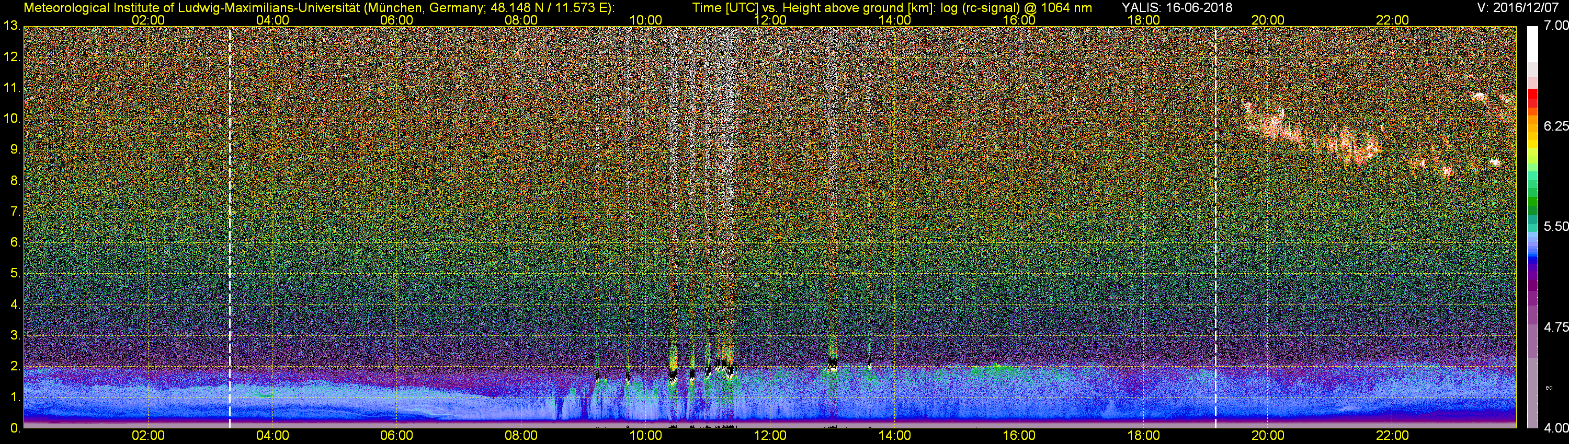
Task: Click the '5.50' color scale value
Action: click(x=1555, y=226)
